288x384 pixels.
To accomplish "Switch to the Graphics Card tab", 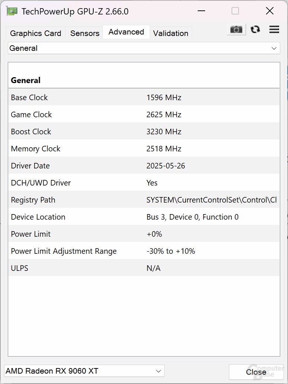I will 36,33.
